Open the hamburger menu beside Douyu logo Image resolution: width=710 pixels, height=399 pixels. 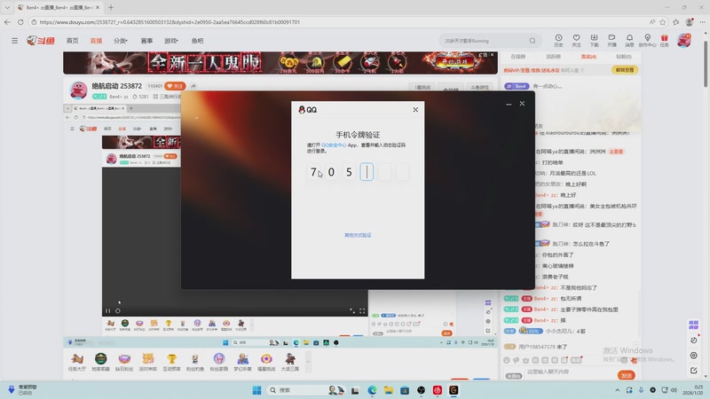(x=14, y=41)
